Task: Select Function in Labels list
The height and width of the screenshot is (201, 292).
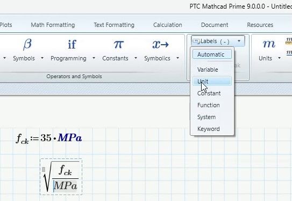Action: 212,105
